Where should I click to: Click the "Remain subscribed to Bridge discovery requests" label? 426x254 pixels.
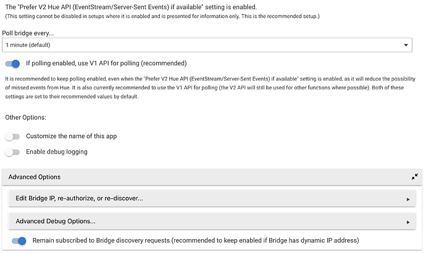coord(195,240)
